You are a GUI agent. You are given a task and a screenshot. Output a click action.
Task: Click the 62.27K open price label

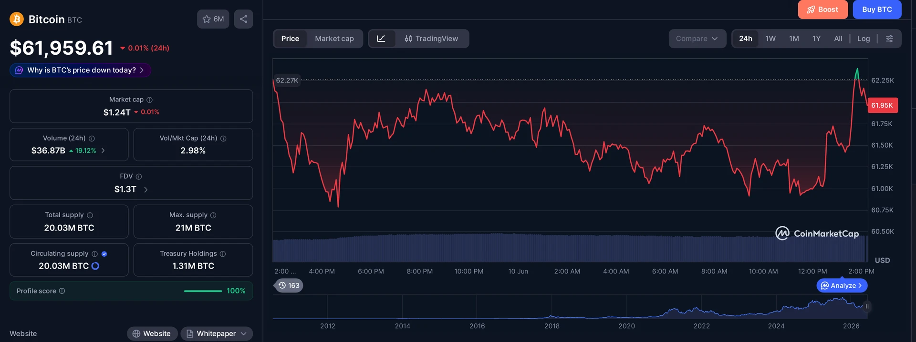[x=287, y=80]
